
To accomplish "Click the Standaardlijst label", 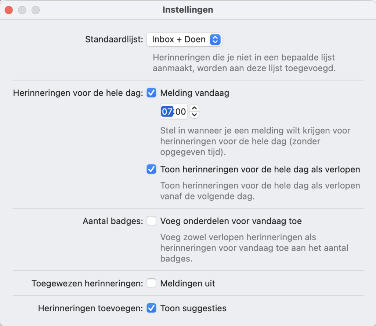I will click(114, 40).
